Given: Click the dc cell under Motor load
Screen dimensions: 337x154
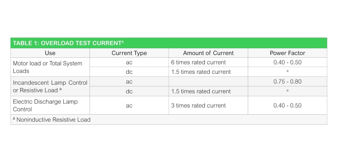Looking at the screenshot, I should 129,72.
